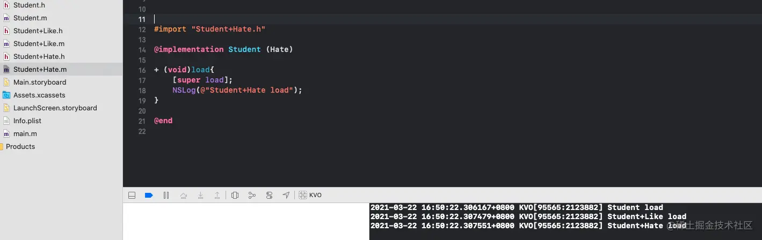This screenshot has width=762, height=240.
Task: Toggle breakpoints activation
Action: pos(149,196)
